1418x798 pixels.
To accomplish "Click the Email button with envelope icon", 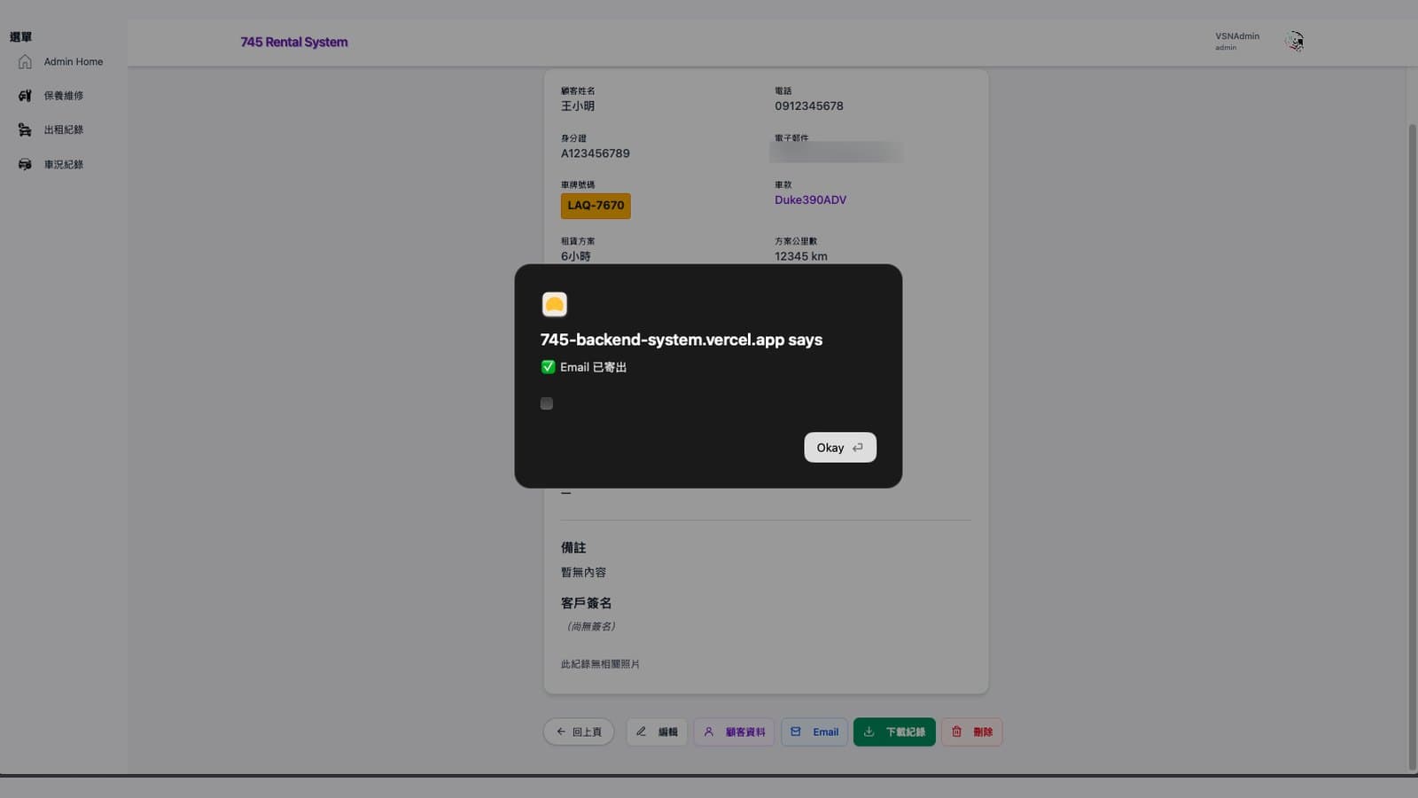I will tap(814, 732).
